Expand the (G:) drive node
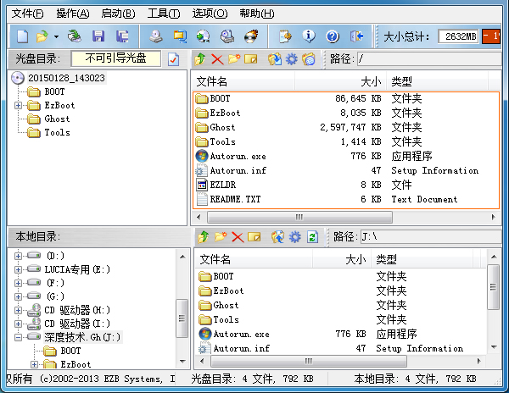The width and height of the screenshot is (509, 393). [x=18, y=296]
